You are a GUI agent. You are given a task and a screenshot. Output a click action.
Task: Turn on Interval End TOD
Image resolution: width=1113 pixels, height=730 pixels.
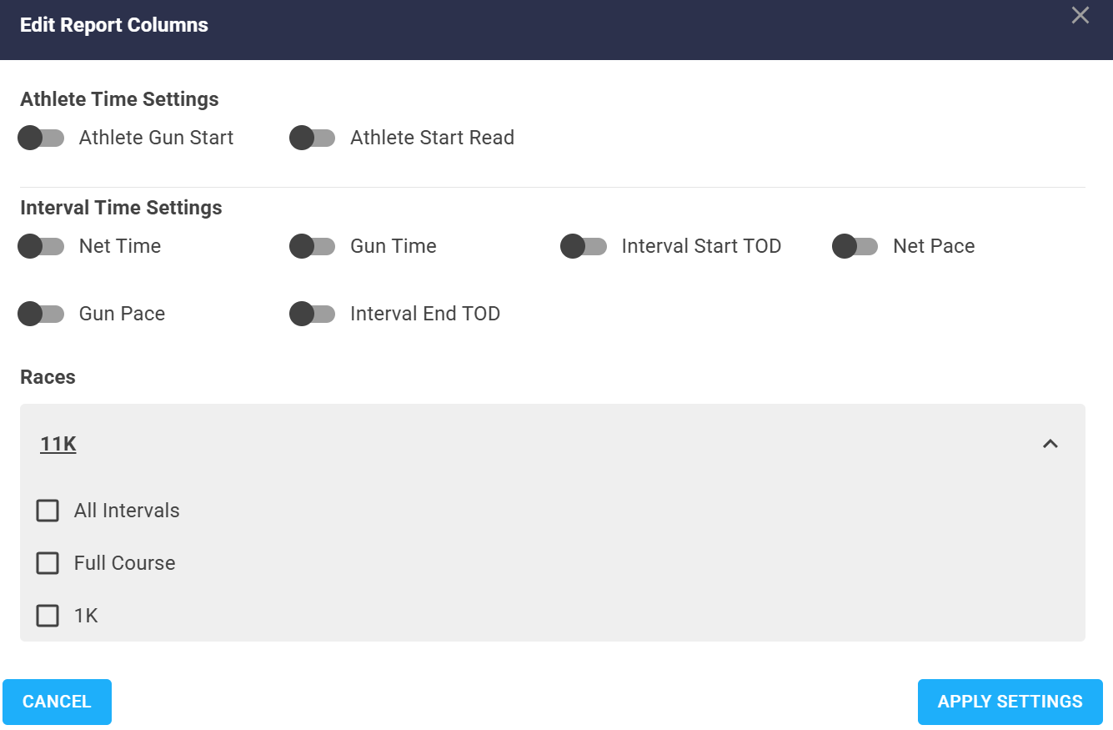pyautogui.click(x=313, y=314)
